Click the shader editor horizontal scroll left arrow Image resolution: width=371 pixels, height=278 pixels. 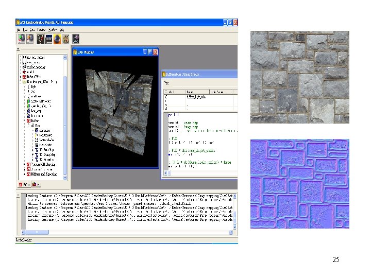click(x=165, y=173)
